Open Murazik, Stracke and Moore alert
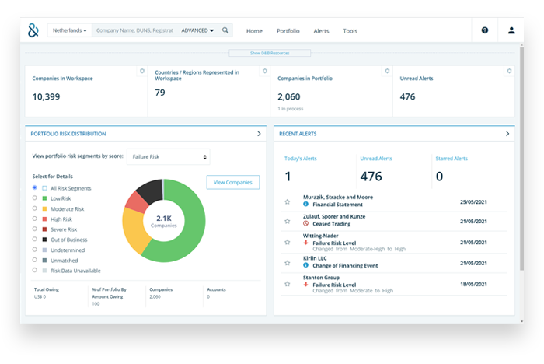The image size is (544, 364). pyautogui.click(x=338, y=197)
